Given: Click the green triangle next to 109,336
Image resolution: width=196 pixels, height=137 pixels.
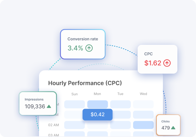Looking at the screenshot, I should tap(49, 106).
